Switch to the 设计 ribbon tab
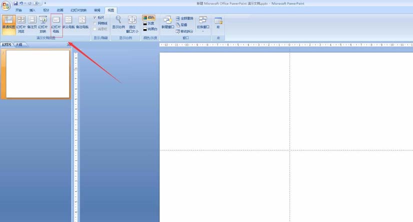The height and width of the screenshot is (222, 413). coord(46,10)
